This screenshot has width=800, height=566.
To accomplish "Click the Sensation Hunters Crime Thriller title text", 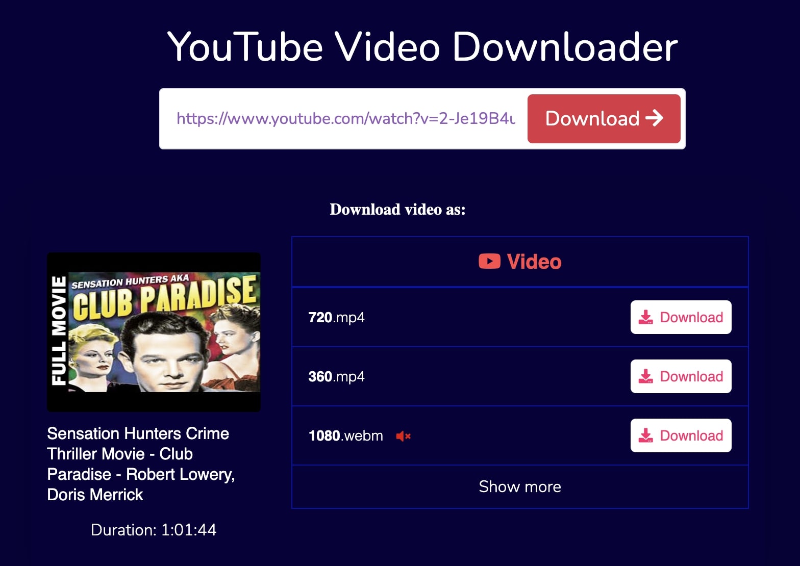I will (x=141, y=464).
